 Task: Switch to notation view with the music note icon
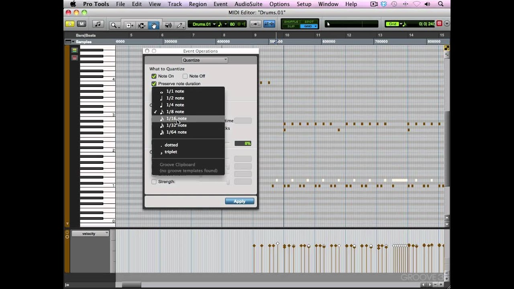tap(98, 24)
